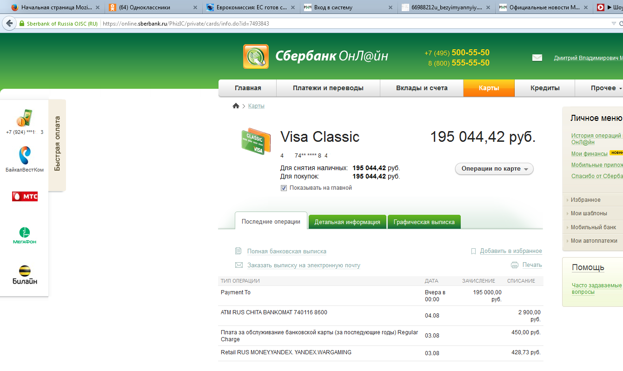Switch to Детальная информация tab

click(x=347, y=222)
